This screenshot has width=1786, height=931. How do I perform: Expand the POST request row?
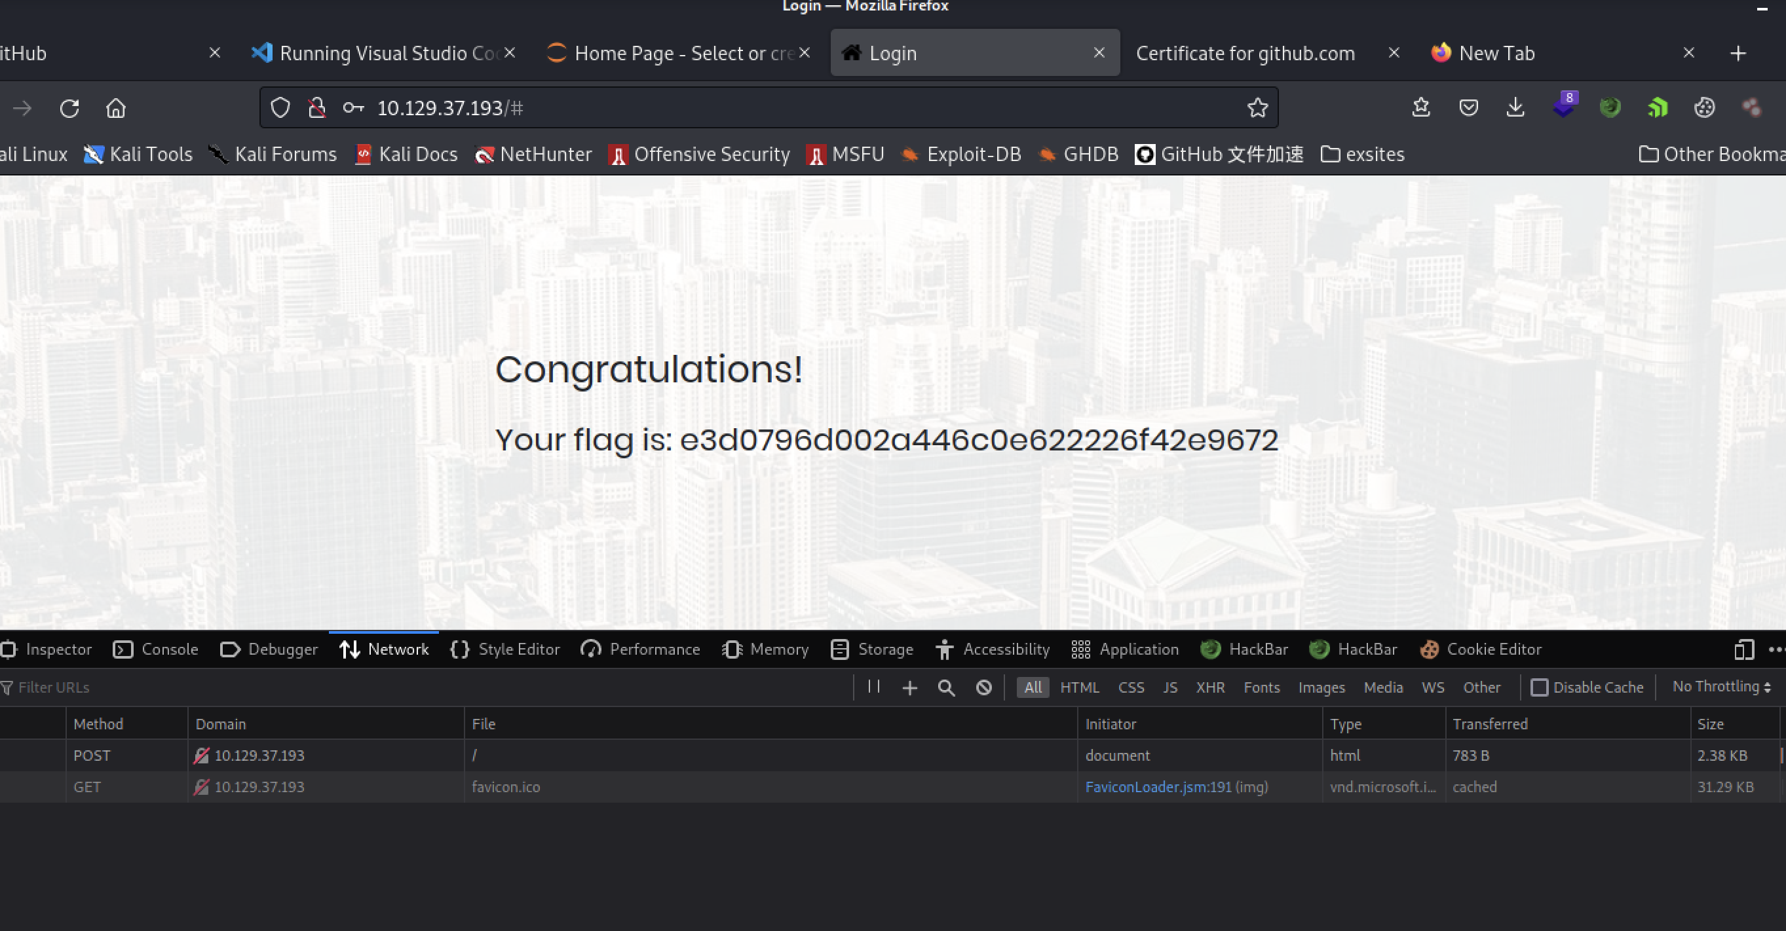[472, 755]
